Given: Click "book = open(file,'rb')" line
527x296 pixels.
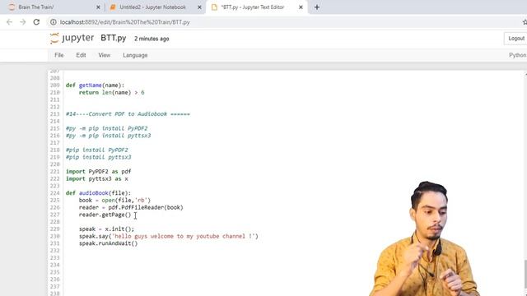Looking at the screenshot, I should [x=114, y=201].
